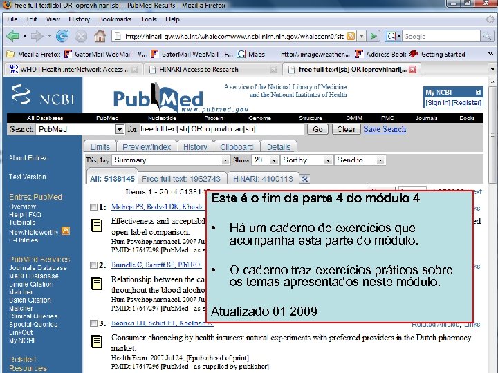This screenshot has width=498, height=373.
Task: Click into the Google search box
Action: tap(441, 37)
